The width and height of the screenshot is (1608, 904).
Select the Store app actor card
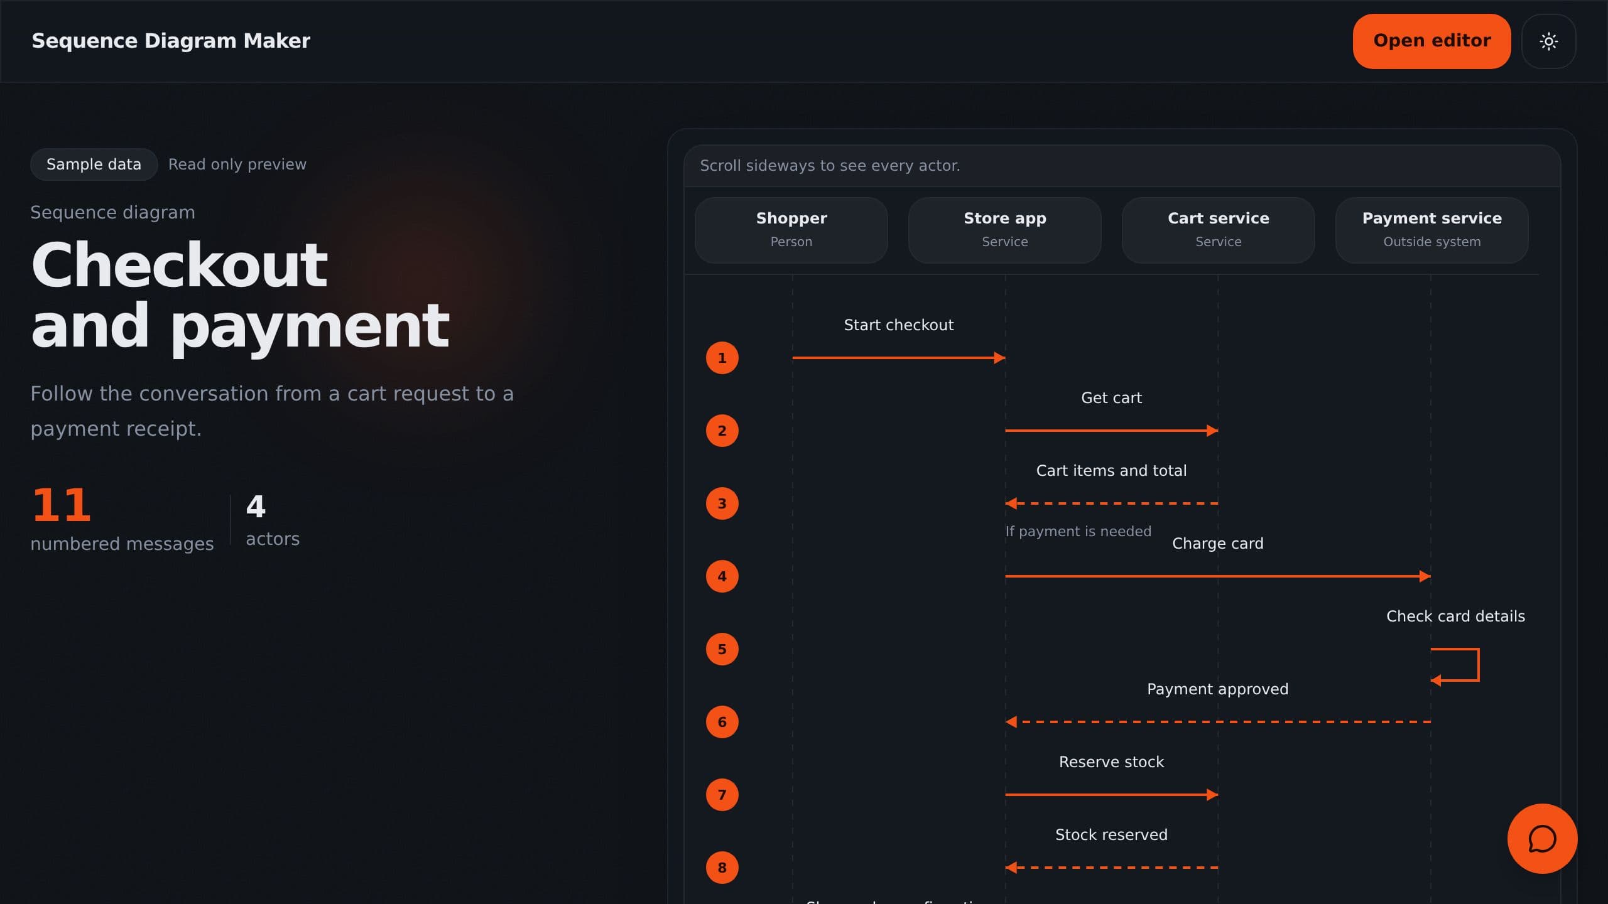(x=1004, y=230)
